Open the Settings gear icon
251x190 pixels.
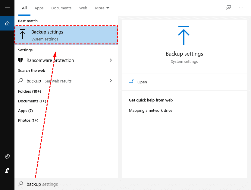(7, 156)
